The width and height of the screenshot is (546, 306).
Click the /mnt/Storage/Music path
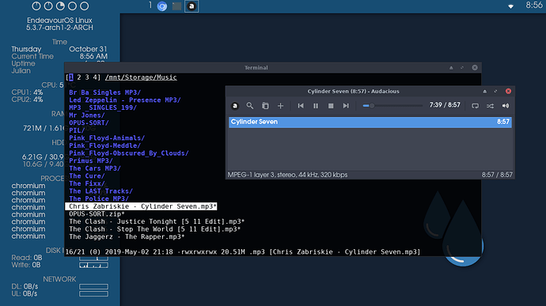141,77
